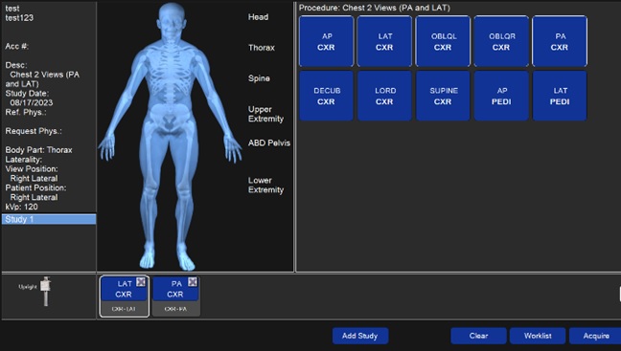Choose the Head body region
The height and width of the screenshot is (351, 621).
[x=258, y=17]
